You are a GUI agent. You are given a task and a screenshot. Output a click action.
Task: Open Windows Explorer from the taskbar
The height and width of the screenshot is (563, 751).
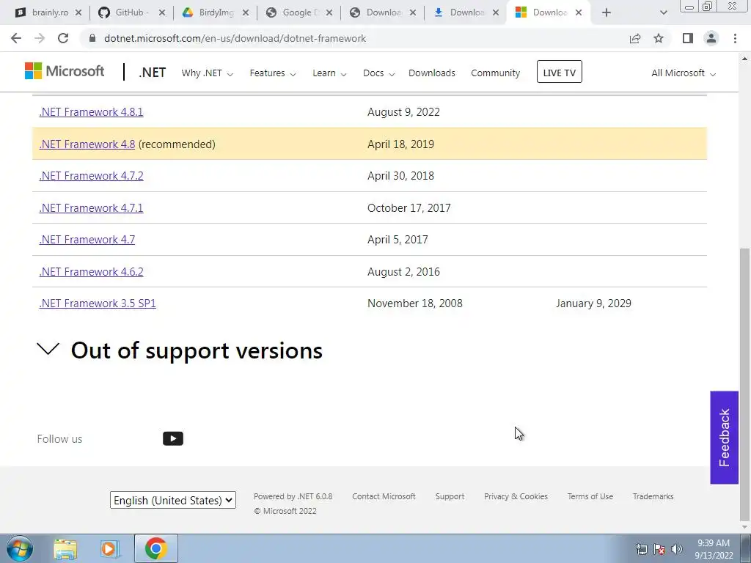click(65, 549)
